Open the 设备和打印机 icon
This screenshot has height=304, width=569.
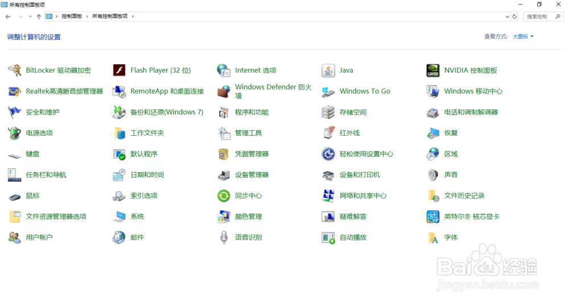coord(328,175)
